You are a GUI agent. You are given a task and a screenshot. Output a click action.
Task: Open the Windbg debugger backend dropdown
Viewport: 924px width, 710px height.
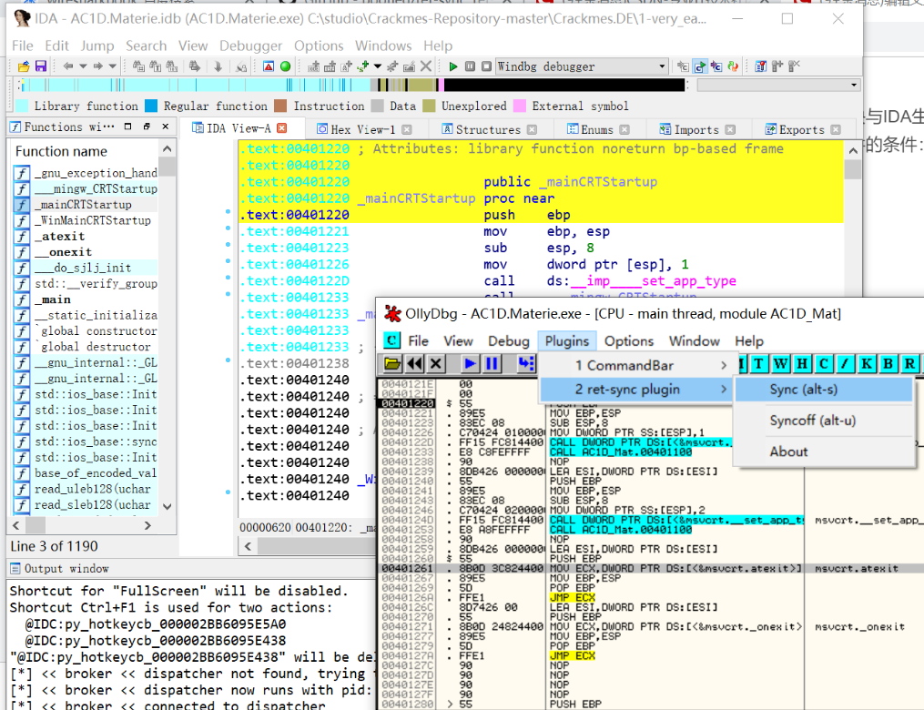(x=663, y=65)
